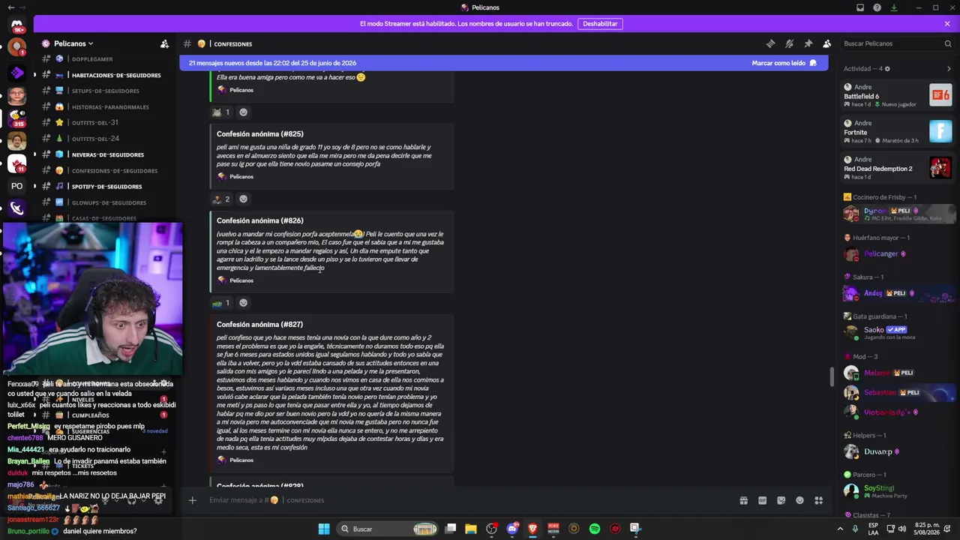Toggle the member list icon
This screenshot has height=540, width=960.
(x=826, y=43)
